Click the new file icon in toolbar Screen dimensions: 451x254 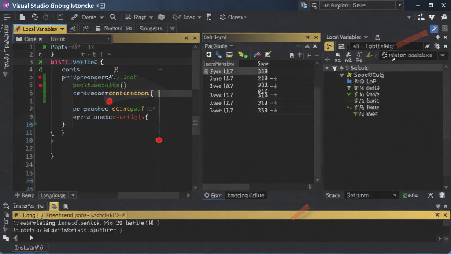coord(22,17)
